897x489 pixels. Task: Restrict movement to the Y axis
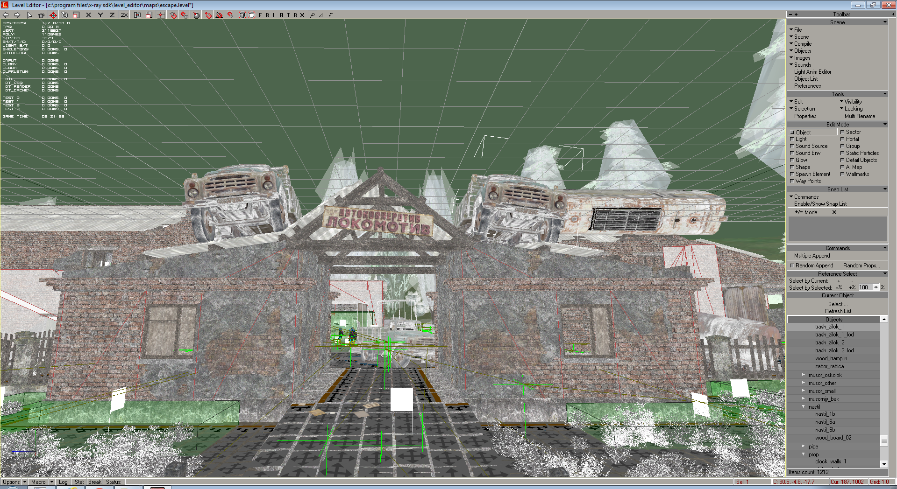coord(100,15)
